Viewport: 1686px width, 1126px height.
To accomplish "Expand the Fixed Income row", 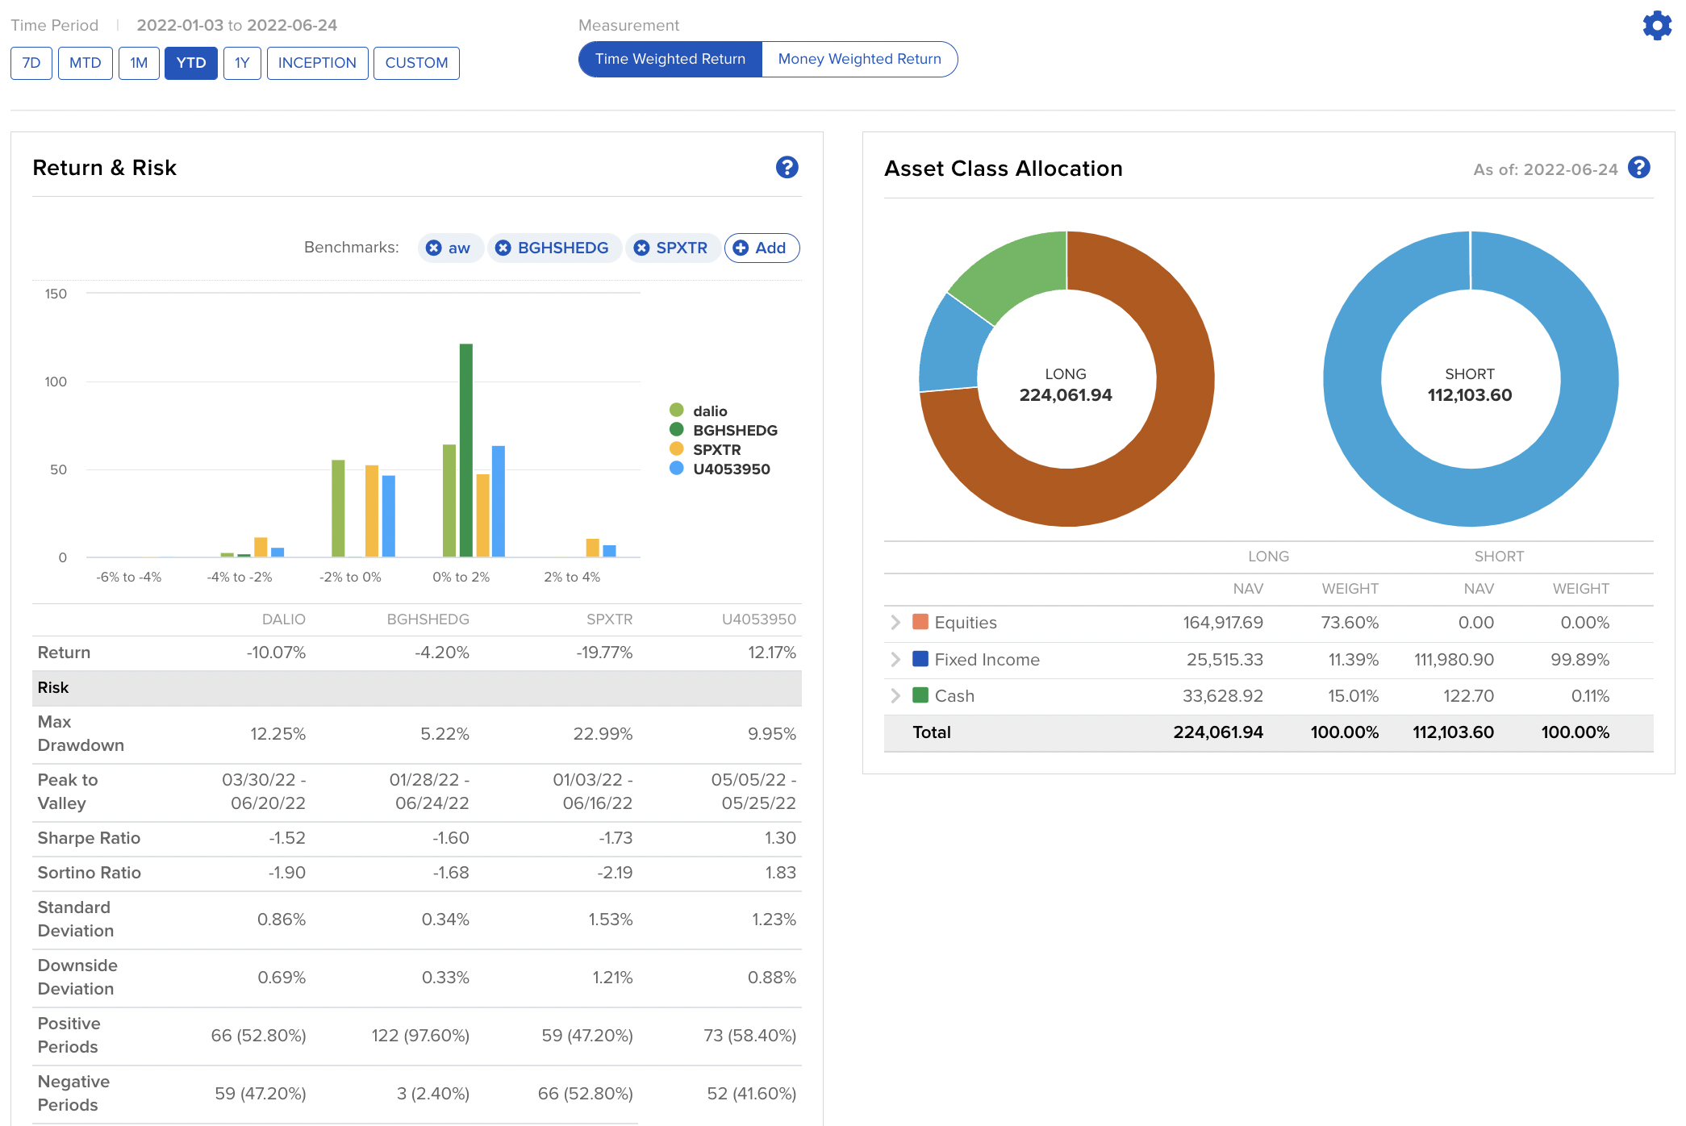I will tap(895, 659).
